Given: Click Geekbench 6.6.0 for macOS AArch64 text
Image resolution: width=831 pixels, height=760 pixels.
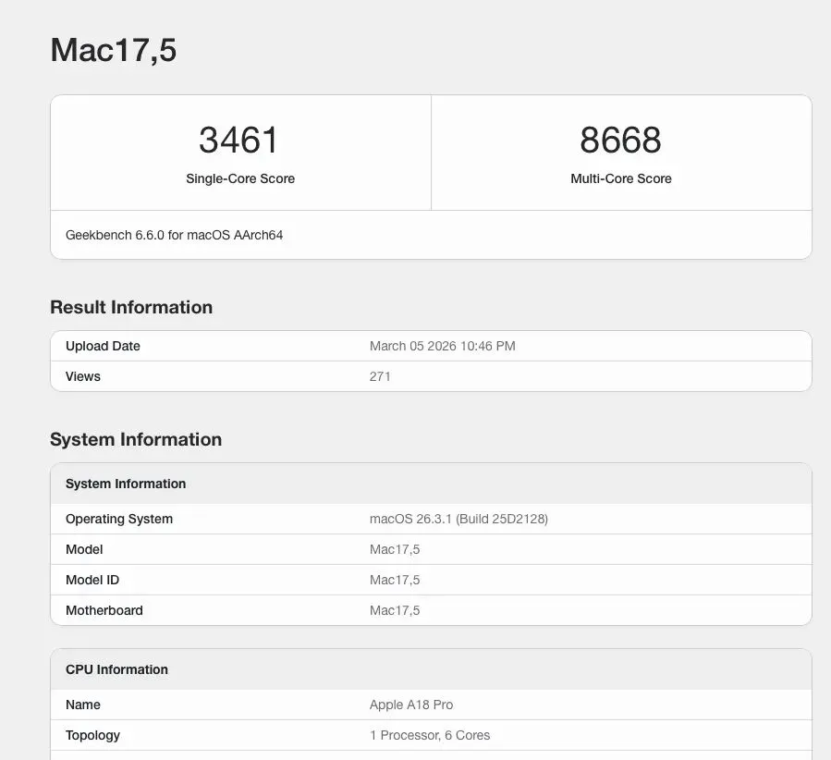Looking at the screenshot, I should click(174, 236).
